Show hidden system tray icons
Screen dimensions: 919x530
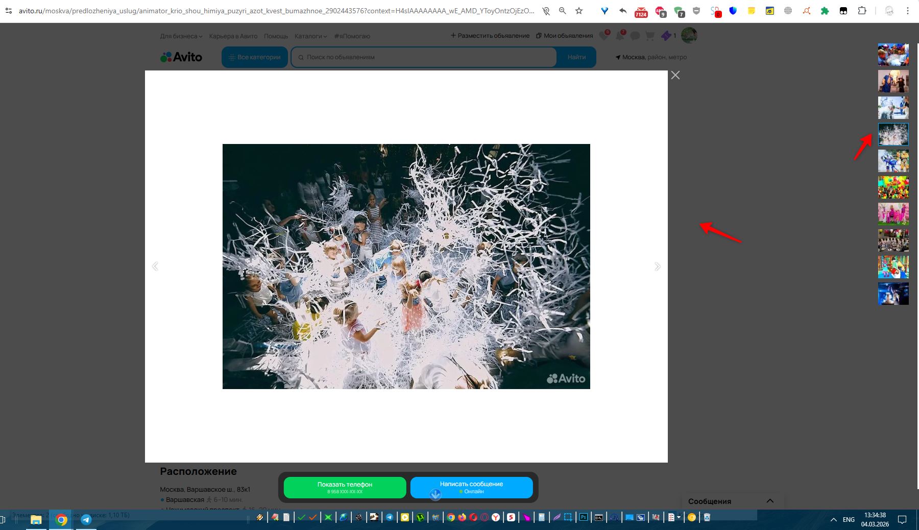833,520
